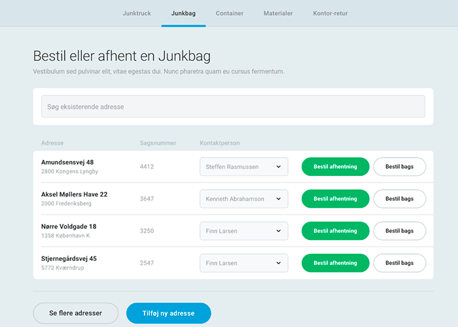Screen dimensions: 458x327
Task: Open the Kontor-retur tab
Action: [x=332, y=13]
